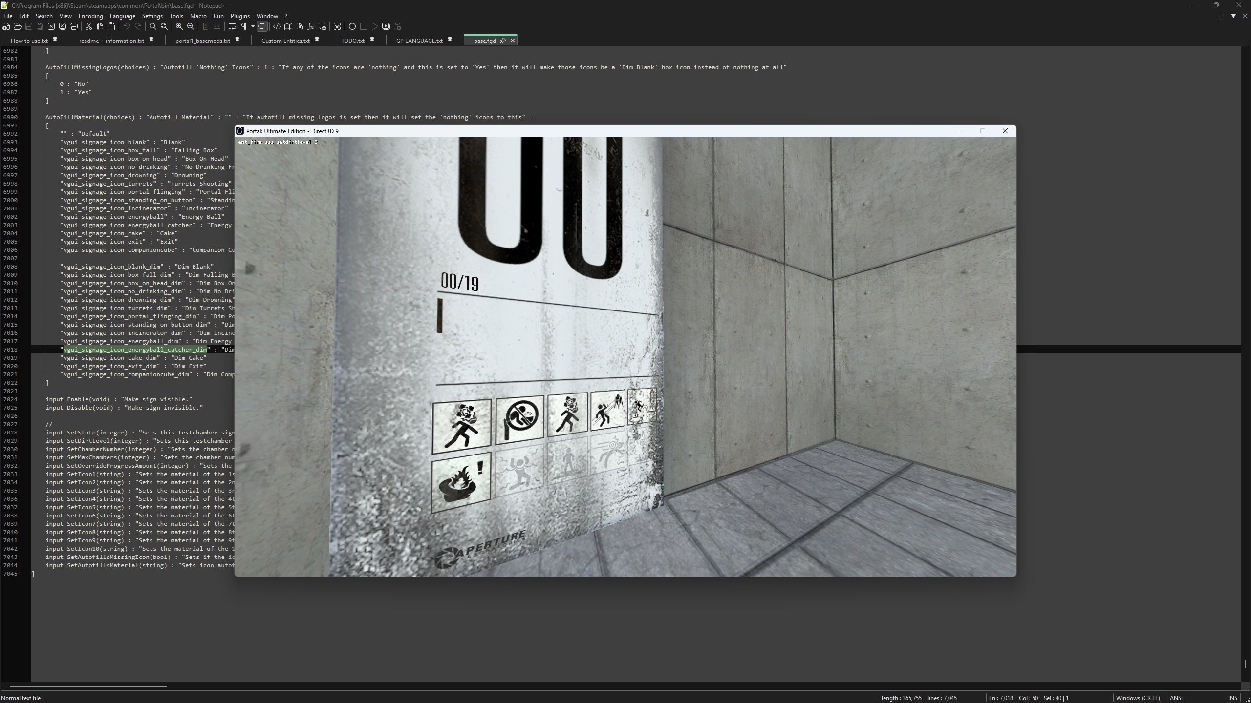Image resolution: width=1251 pixels, height=703 pixels.
Task: Click the editor horizontal scrollbar thumb
Action: click(88, 686)
